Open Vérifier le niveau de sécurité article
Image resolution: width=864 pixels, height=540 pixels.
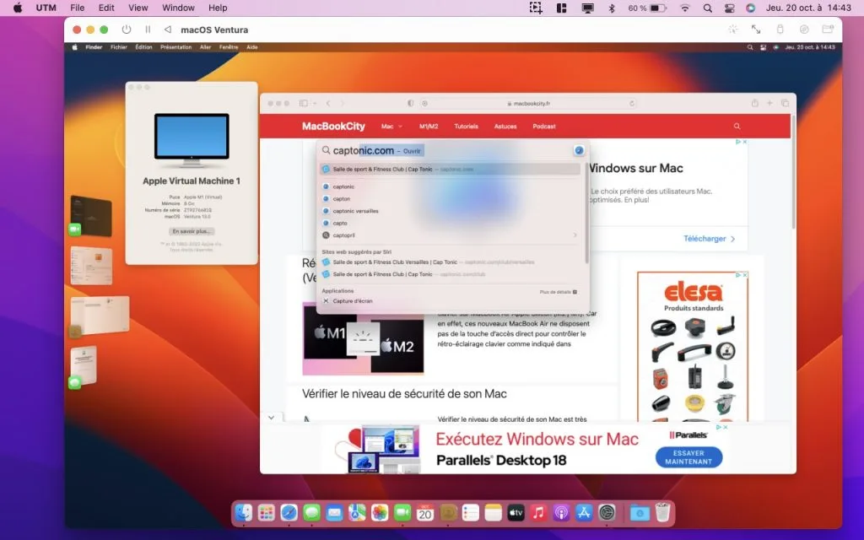point(404,394)
